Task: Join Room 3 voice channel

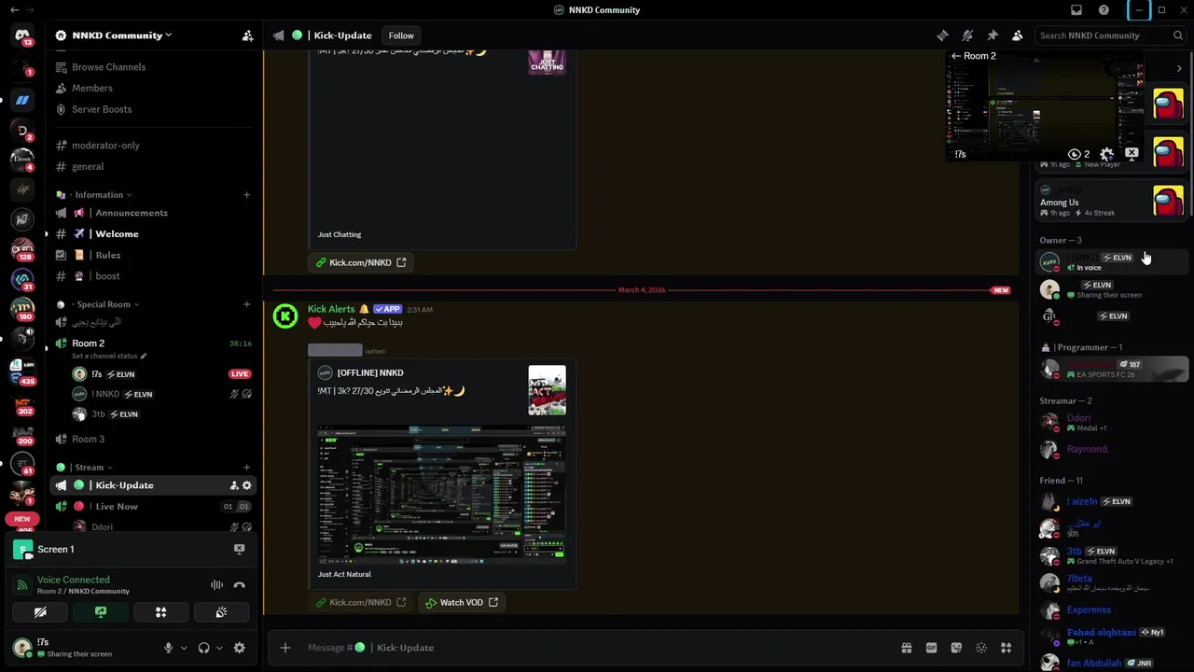Action: (153, 439)
